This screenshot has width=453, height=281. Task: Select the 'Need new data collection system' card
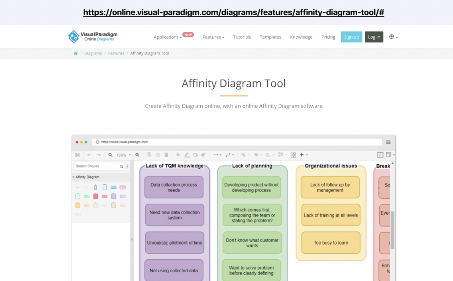pos(174,215)
